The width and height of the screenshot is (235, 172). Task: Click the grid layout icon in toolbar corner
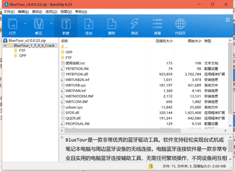[228, 20]
